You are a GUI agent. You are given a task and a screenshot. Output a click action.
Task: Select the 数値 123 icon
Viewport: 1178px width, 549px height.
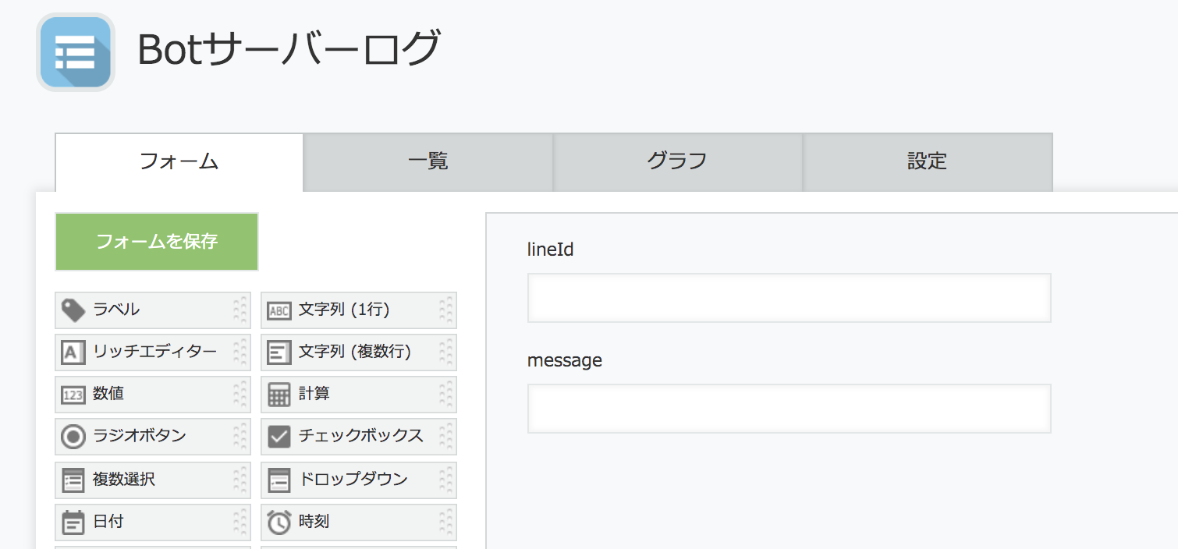[73, 395]
